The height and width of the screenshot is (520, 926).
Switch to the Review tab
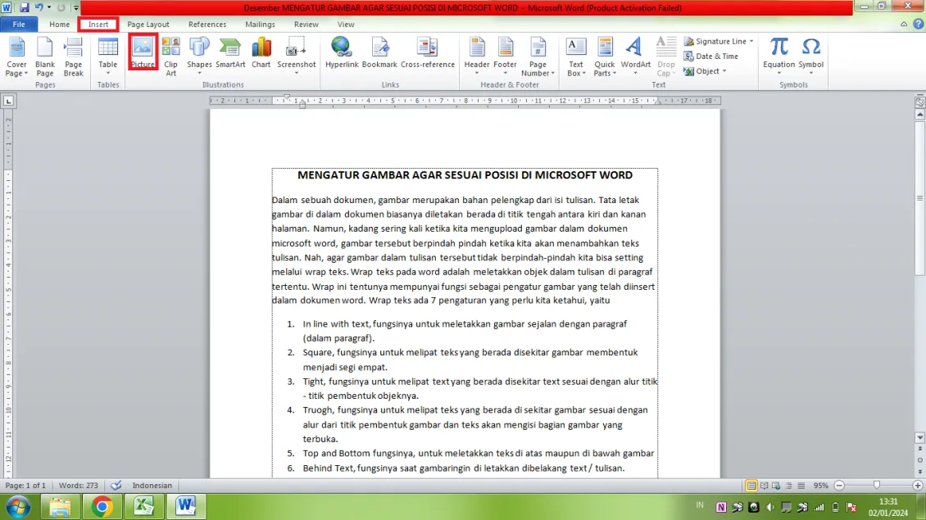click(306, 25)
